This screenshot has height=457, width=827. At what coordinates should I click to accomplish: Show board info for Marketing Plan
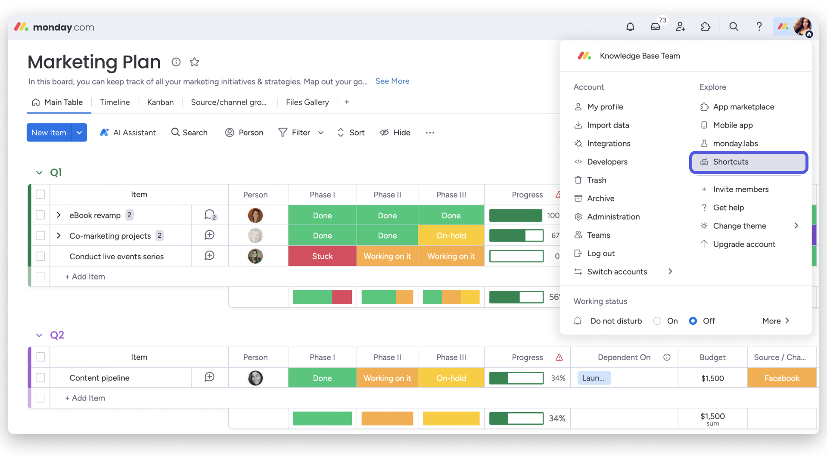176,62
